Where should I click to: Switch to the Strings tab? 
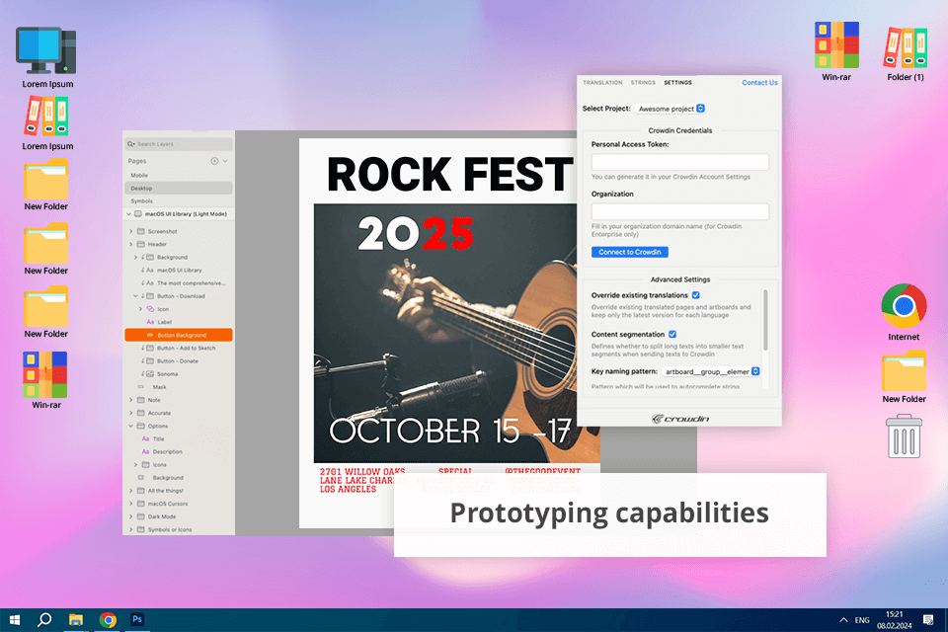tap(643, 82)
